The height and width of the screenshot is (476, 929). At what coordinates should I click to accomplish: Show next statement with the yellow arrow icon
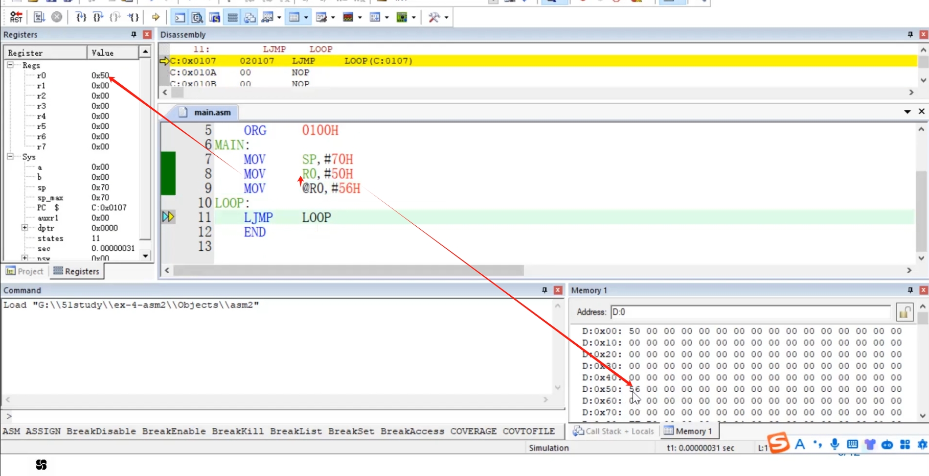coord(155,17)
